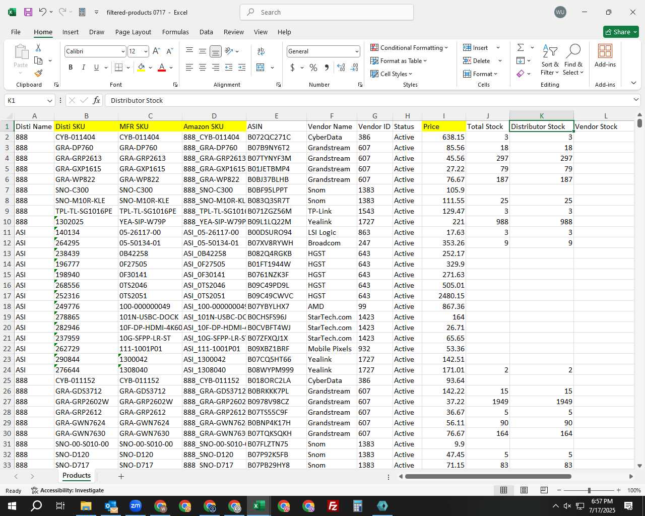Viewport: 645px width, 516px height.
Task: Click the Orientation text angle icon
Action: 229,51
